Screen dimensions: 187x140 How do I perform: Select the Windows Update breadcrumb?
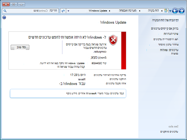98,11
